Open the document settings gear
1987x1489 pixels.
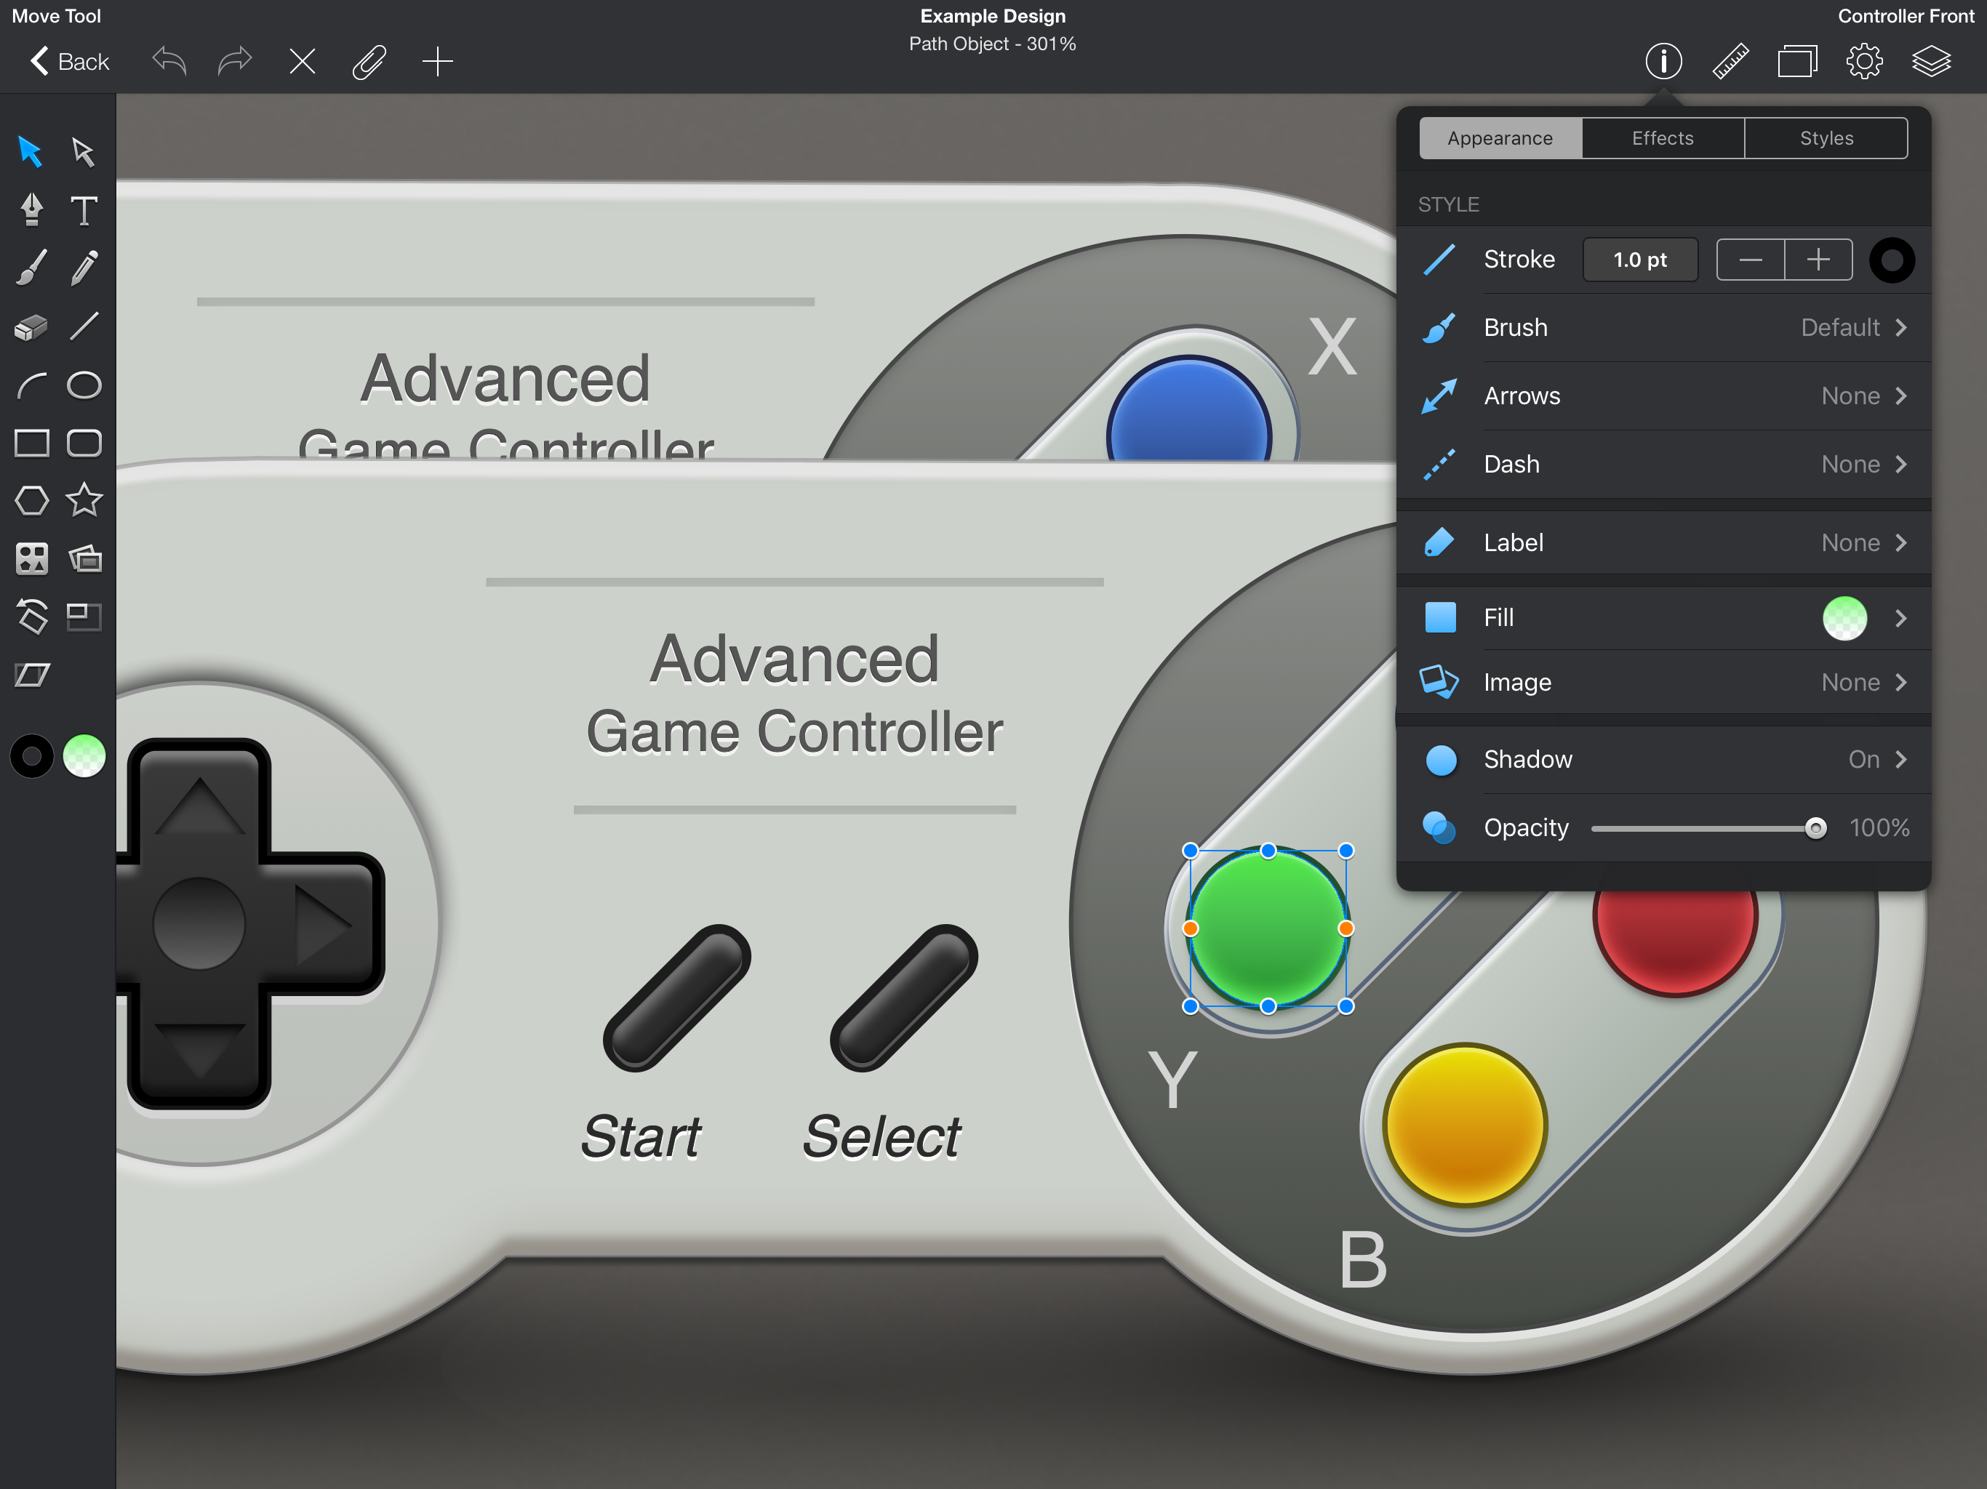point(1864,61)
